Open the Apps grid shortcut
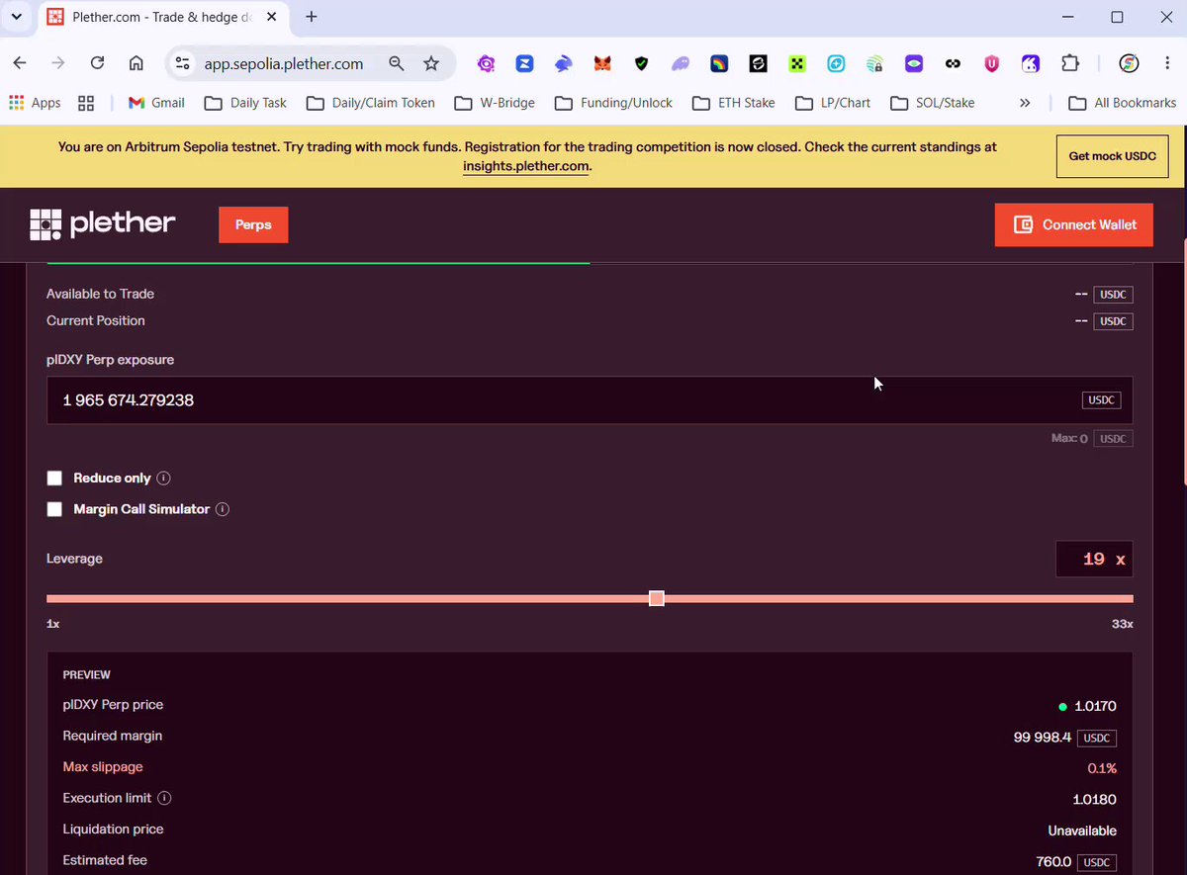Screen dimensions: 1187x875 [x=35, y=103]
